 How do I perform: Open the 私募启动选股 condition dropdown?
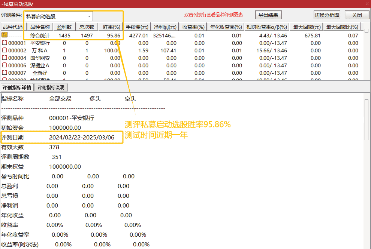(89, 16)
